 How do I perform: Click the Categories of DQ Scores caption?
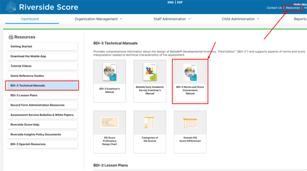[x=150, y=139]
